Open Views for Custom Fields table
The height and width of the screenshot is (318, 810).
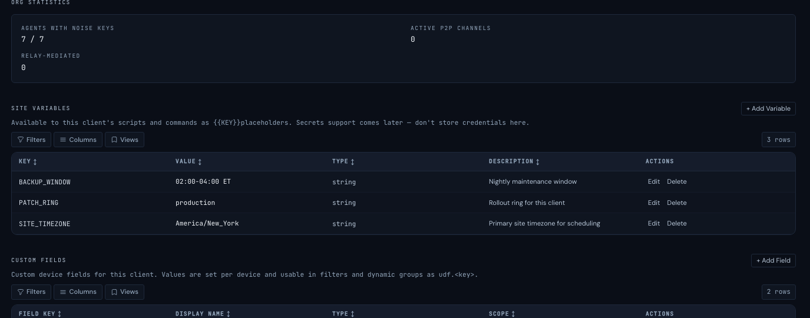point(124,291)
